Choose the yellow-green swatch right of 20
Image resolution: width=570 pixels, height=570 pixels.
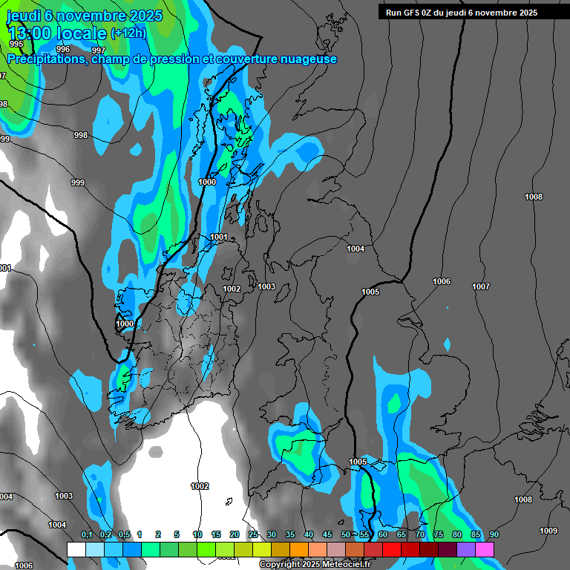tap(243, 549)
